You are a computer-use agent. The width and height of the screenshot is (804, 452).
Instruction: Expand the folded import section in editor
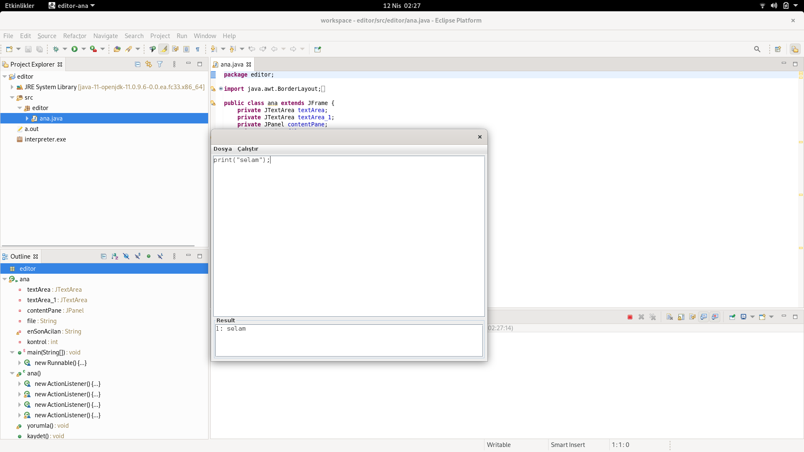click(221, 89)
